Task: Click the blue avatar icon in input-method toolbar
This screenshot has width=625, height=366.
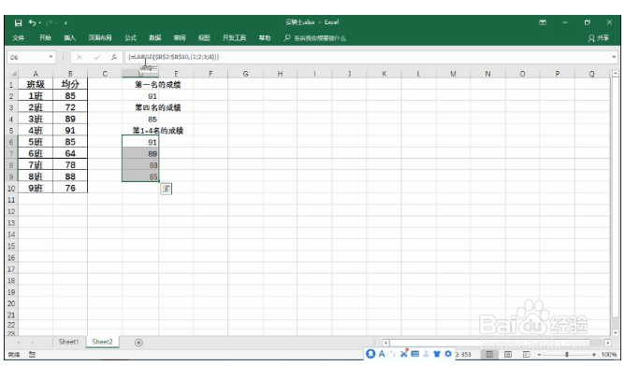Action: (x=371, y=354)
